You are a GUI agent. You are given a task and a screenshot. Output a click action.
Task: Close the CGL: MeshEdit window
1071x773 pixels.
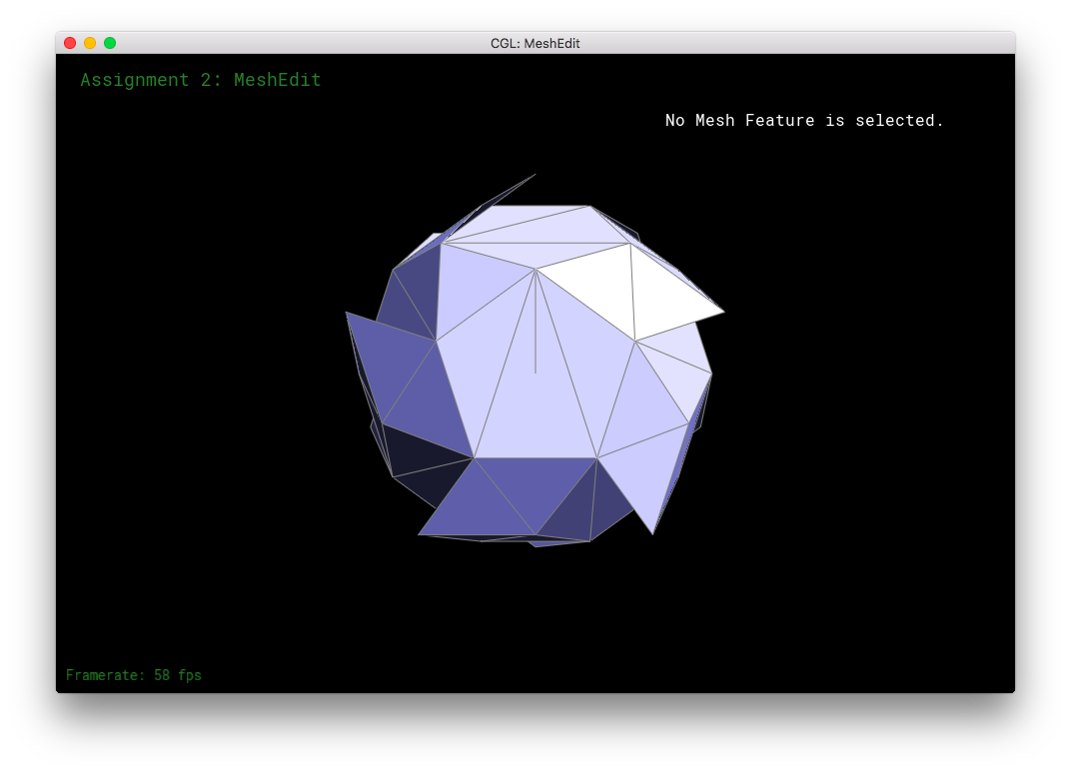pyautogui.click(x=70, y=43)
